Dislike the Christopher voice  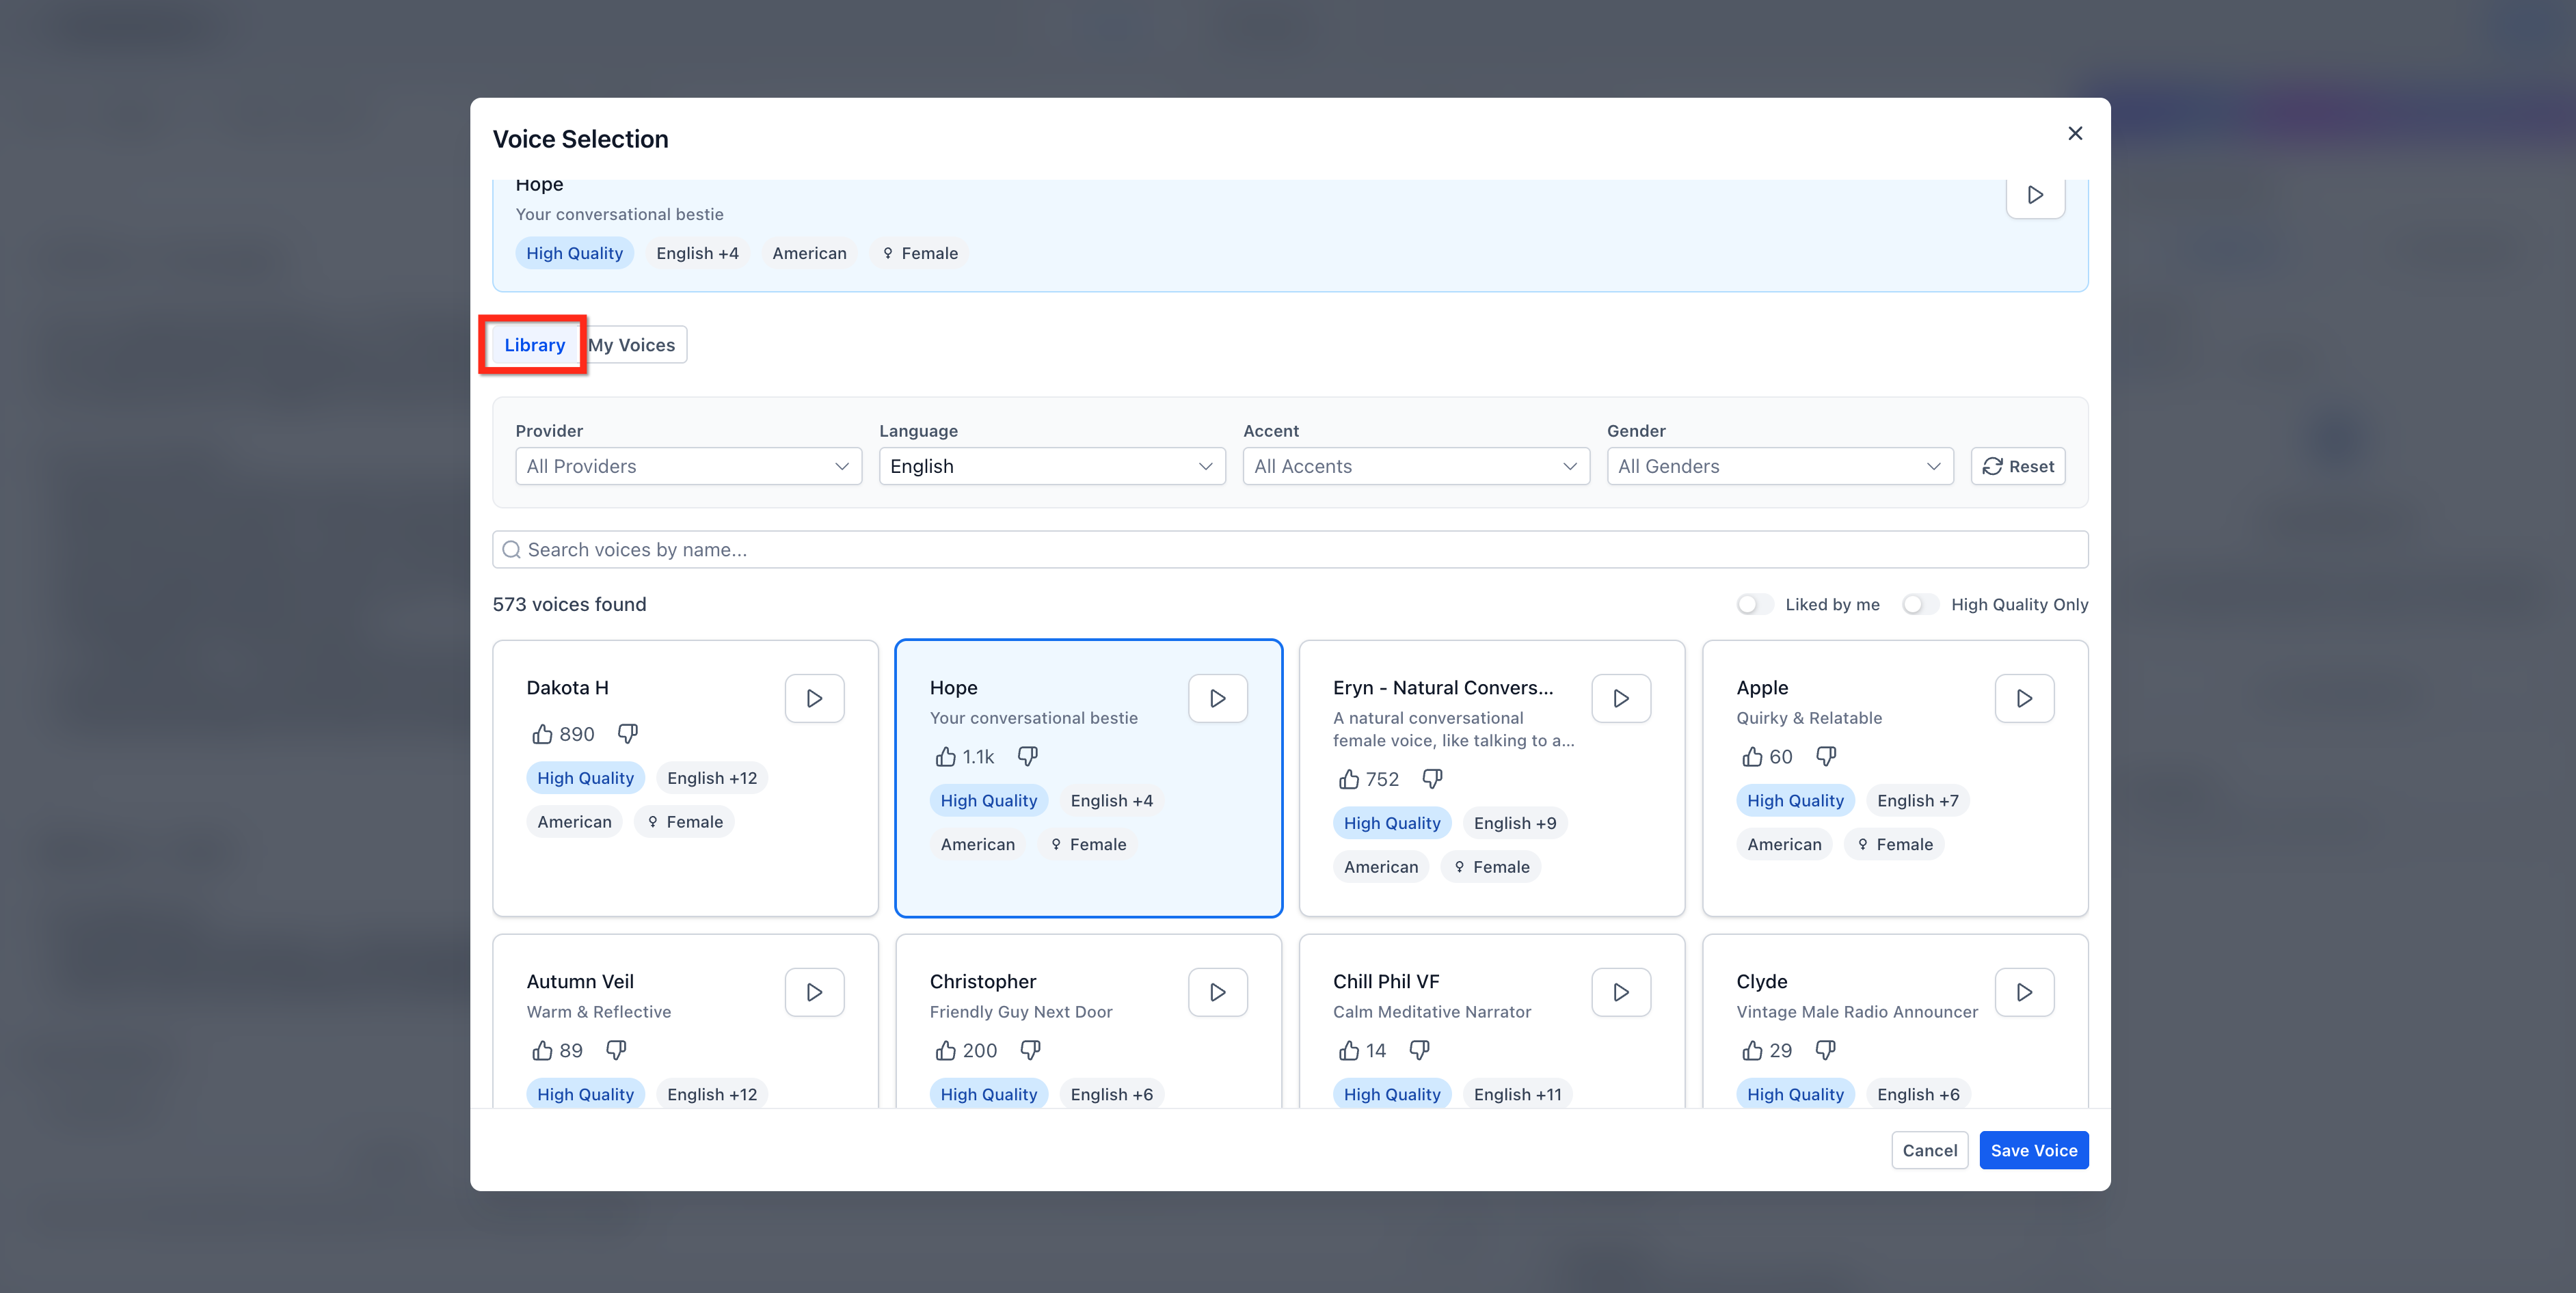1030,1051
